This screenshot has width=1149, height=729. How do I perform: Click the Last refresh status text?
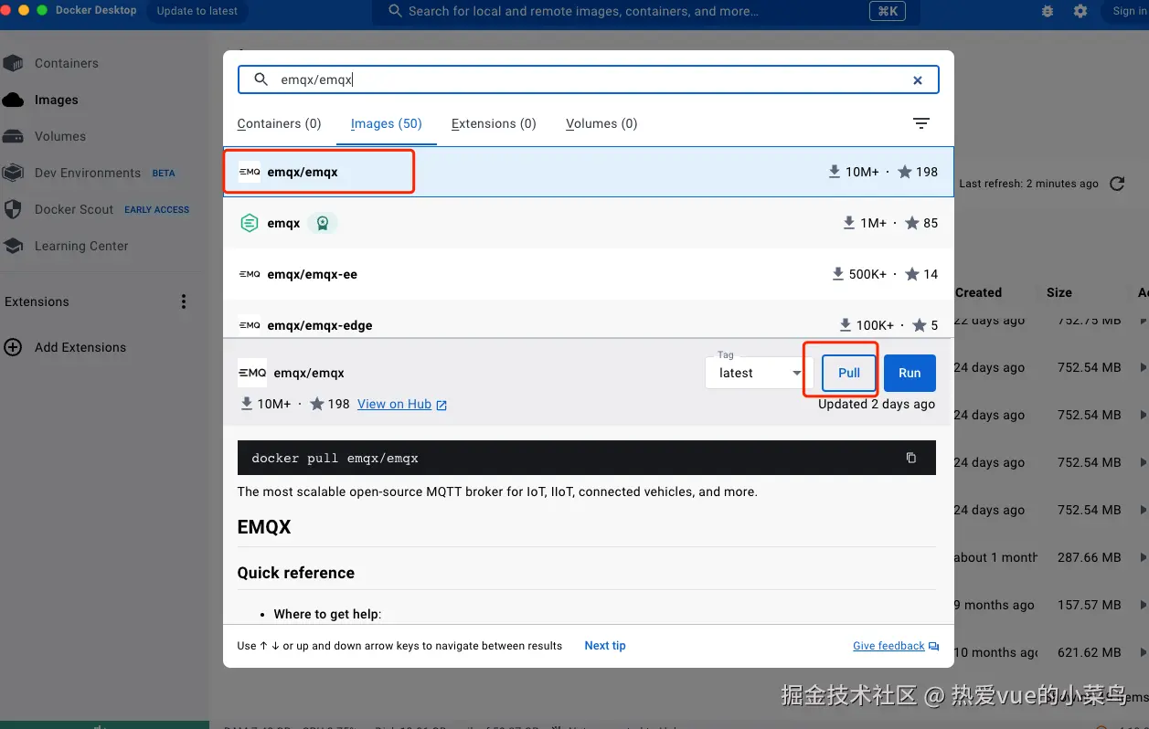click(x=1028, y=184)
